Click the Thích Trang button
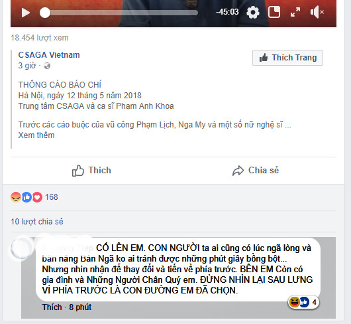This screenshot has height=324, width=351. coord(287,58)
